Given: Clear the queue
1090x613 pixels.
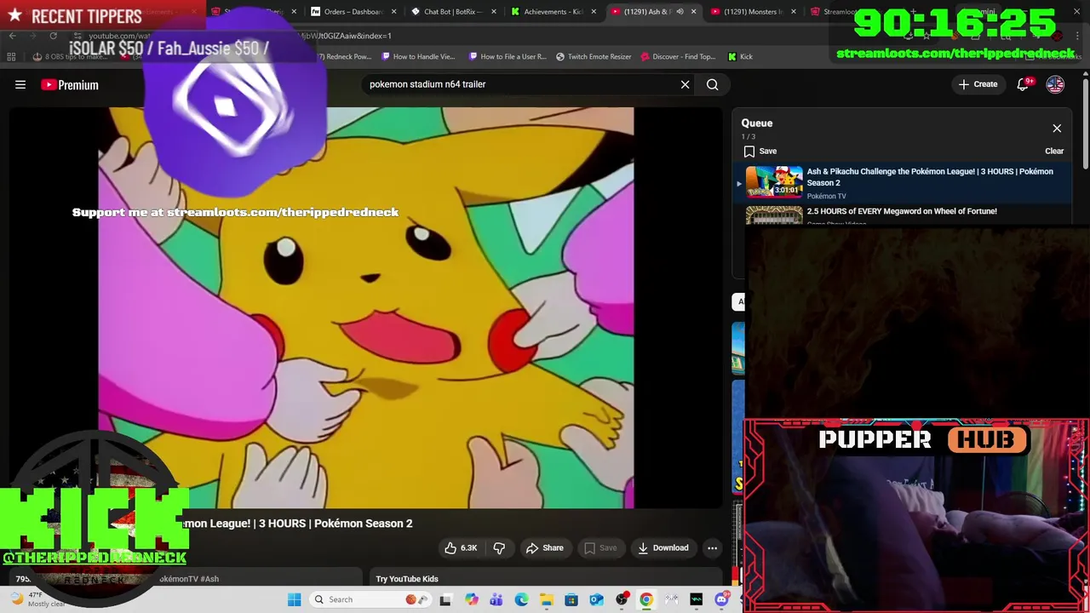Looking at the screenshot, I should point(1054,151).
